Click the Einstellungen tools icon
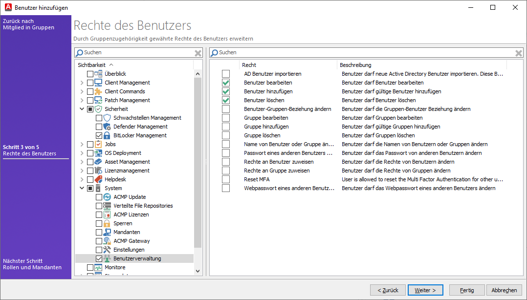 pyautogui.click(x=109, y=250)
